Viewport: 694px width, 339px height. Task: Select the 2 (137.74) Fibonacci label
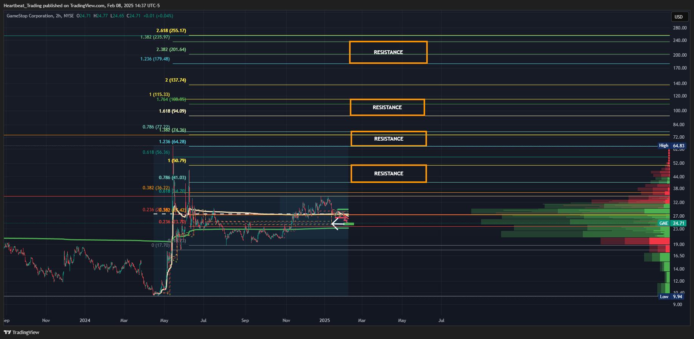tap(175, 80)
